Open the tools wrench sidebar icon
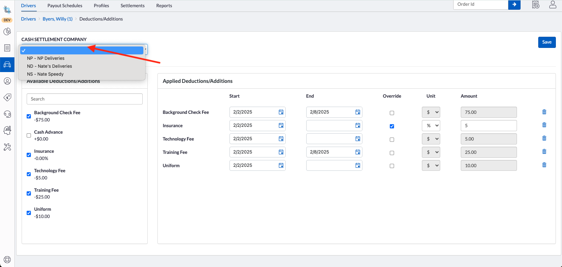This screenshot has width=562, height=267. (x=7, y=147)
